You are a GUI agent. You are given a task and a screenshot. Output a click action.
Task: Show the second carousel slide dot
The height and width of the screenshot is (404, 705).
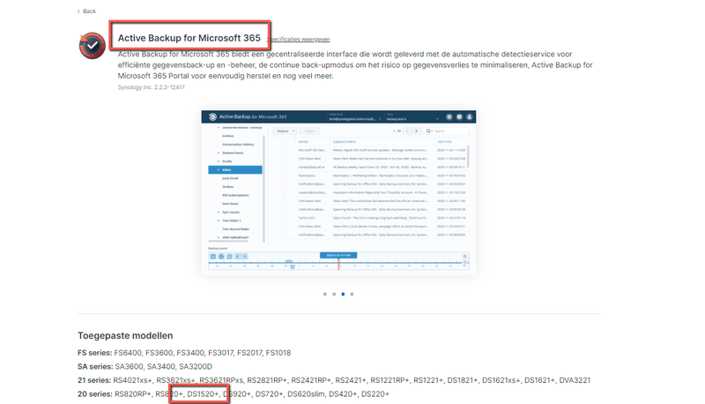click(334, 295)
